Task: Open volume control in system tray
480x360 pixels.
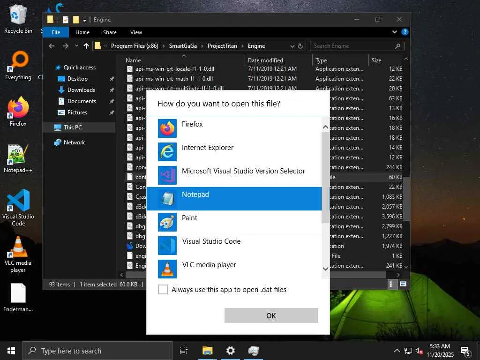Action: 419,351
